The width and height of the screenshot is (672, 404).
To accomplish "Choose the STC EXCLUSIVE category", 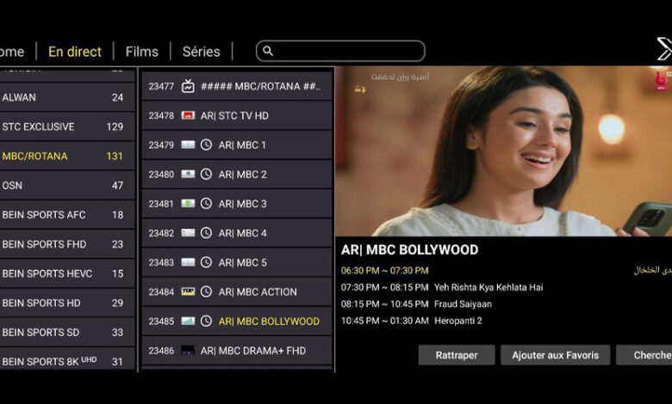I will pos(65,127).
